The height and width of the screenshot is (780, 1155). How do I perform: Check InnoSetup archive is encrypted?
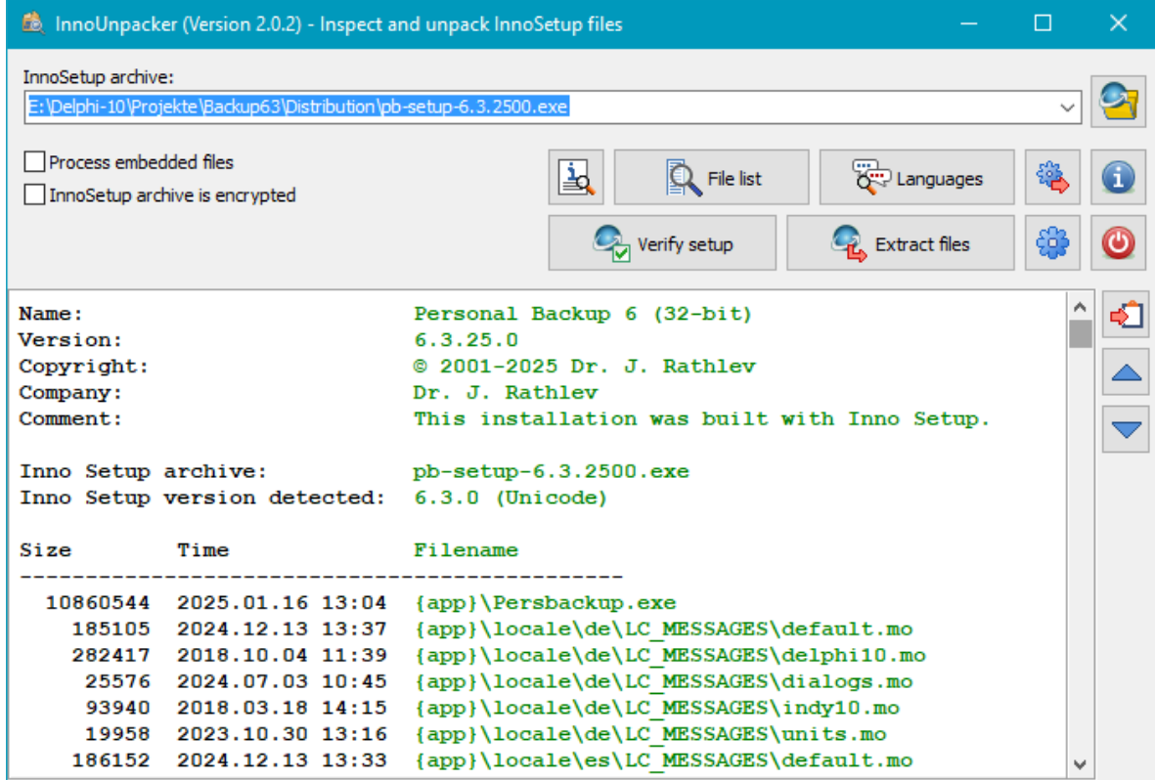pos(35,195)
